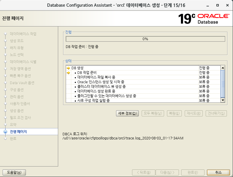The image size is (233, 177).
Task: Cancel the installation with 취소 button
Action: (x=218, y=172)
